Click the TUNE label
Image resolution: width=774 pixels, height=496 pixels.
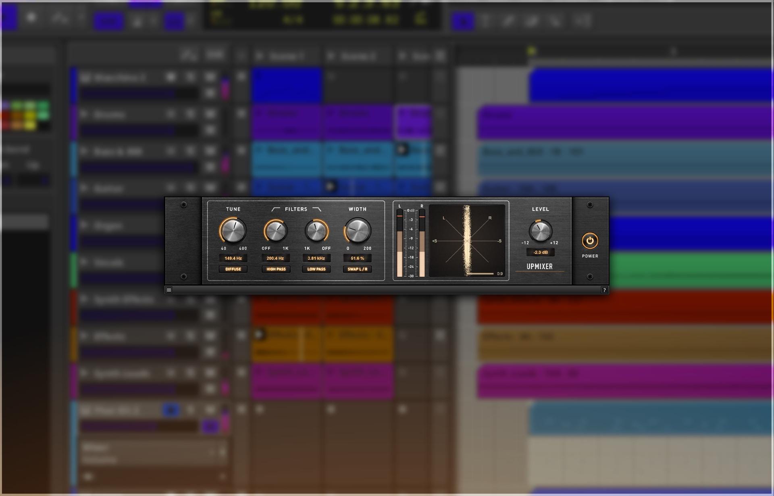coord(233,209)
